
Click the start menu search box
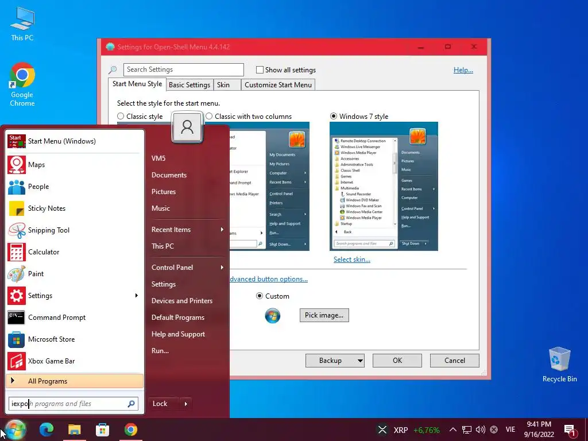[73, 404]
